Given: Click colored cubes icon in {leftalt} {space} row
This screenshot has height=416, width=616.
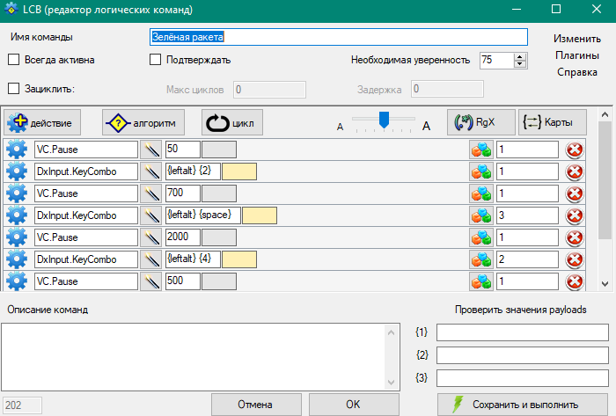Looking at the screenshot, I should pyautogui.click(x=480, y=215).
